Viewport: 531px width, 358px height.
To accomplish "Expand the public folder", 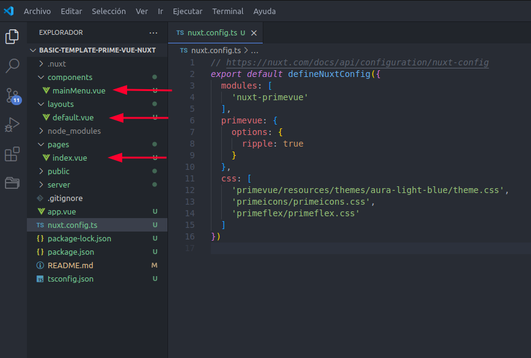I will click(x=97, y=171).
